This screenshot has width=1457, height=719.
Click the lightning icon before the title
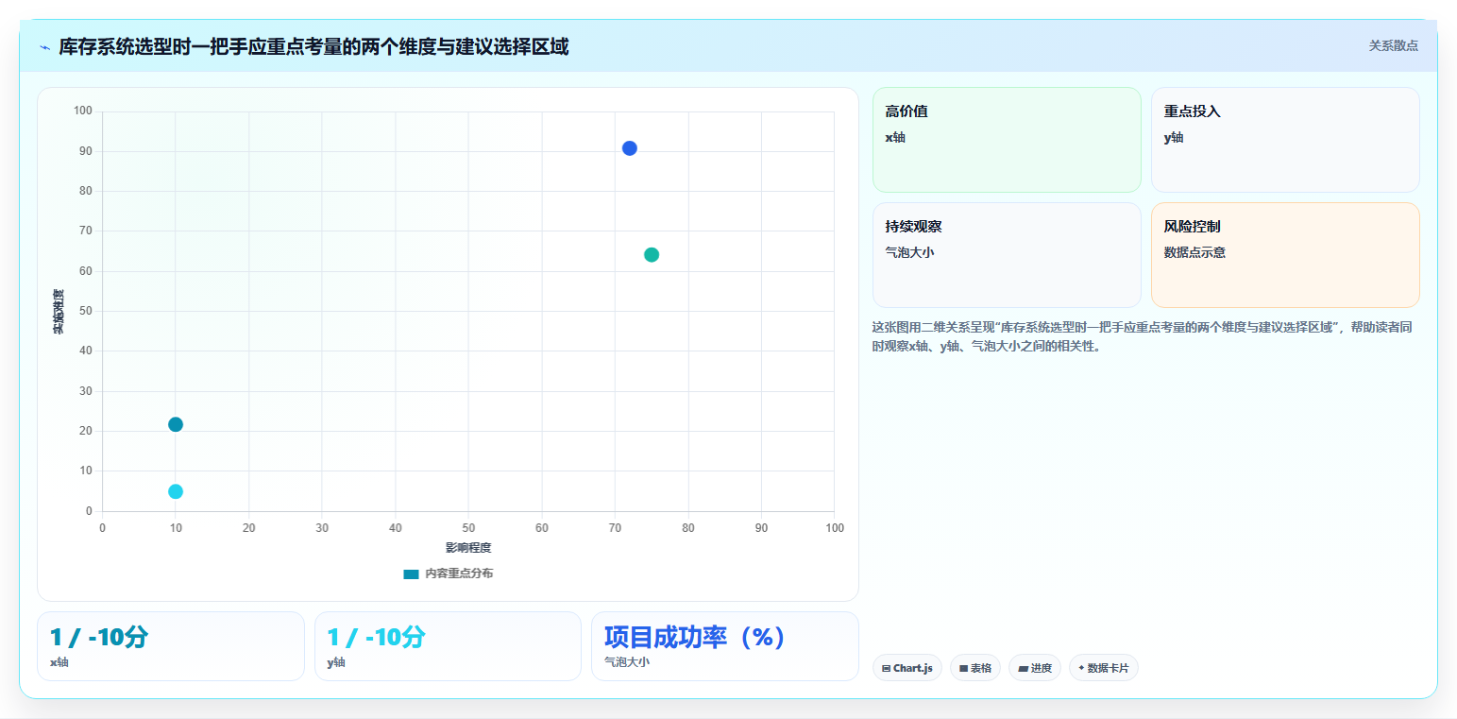tap(44, 47)
